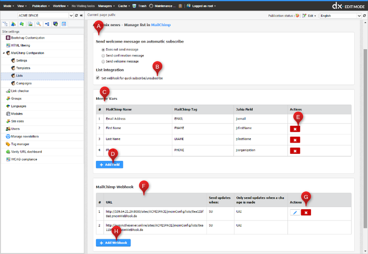This screenshot has width=368, height=254.
Task: Open Users site setting
Action: [15, 129]
